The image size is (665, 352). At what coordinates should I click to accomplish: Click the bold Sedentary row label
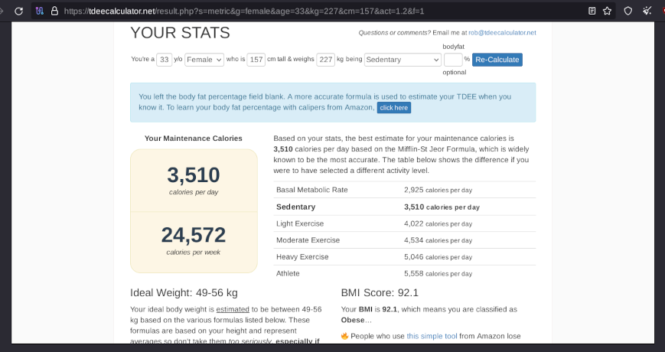click(295, 207)
